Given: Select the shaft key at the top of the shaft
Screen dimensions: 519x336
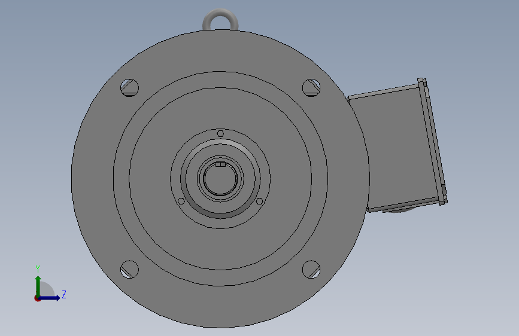Looking at the screenshot, I should coord(220,164).
